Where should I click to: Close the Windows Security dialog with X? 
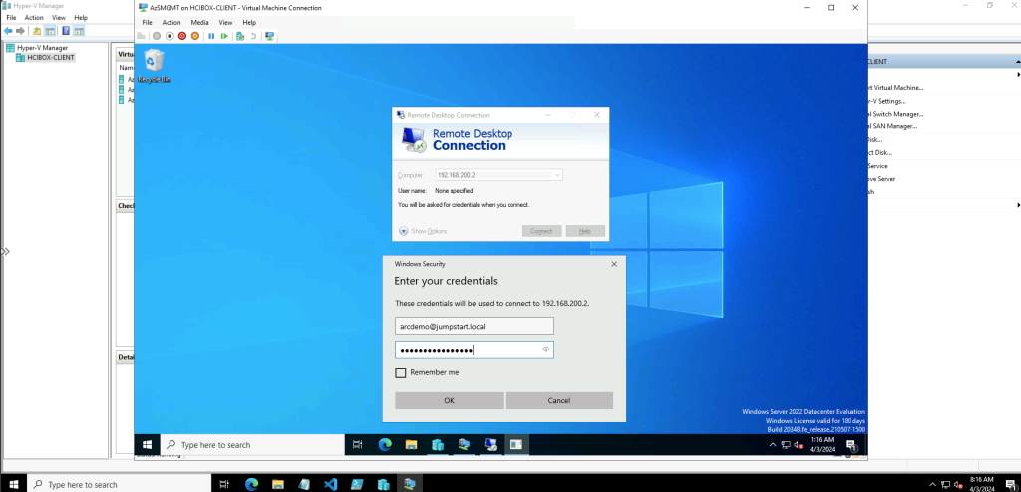point(614,264)
